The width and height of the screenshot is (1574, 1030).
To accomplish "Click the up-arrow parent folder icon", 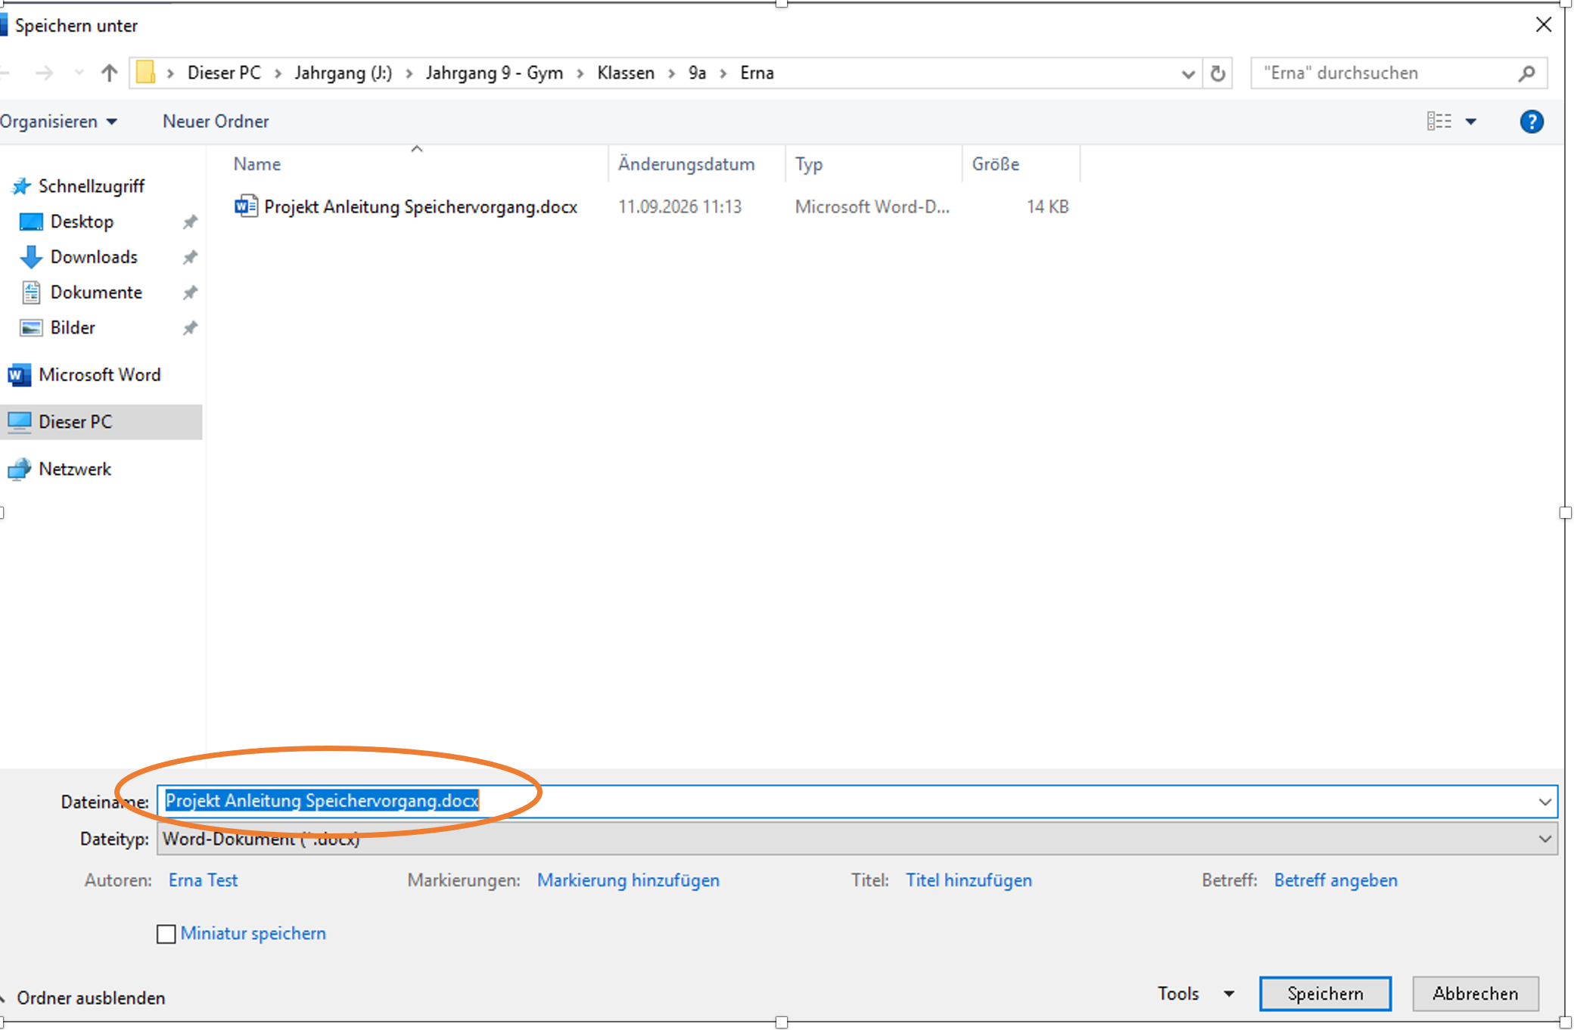I will tap(109, 73).
